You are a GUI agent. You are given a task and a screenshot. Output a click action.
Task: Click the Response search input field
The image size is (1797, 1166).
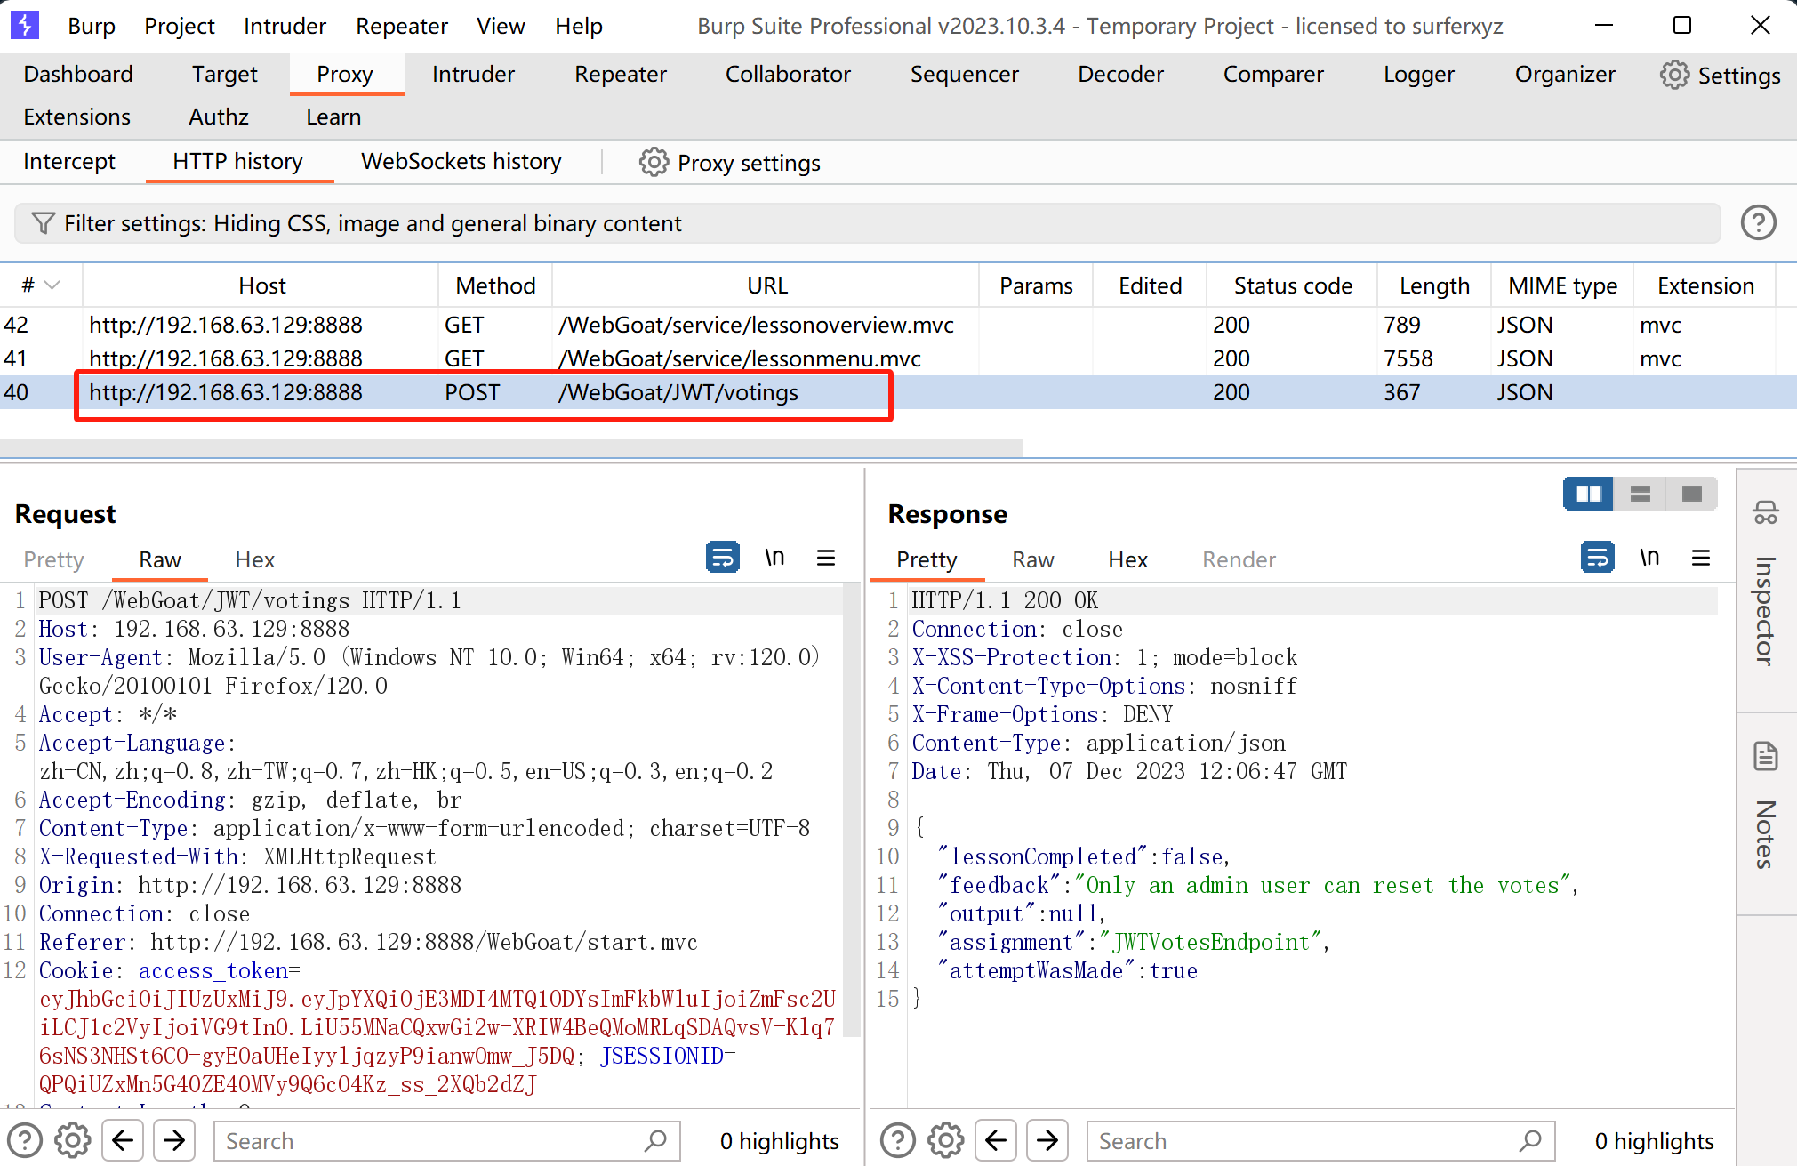pyautogui.click(x=1320, y=1140)
